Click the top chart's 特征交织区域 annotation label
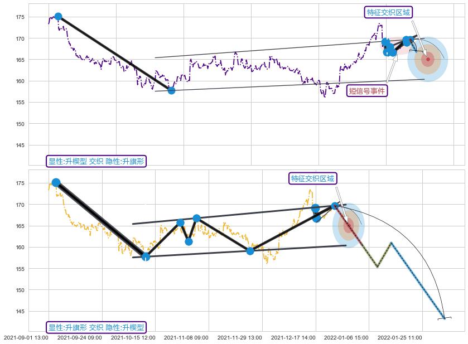468x344 pixels. click(388, 13)
